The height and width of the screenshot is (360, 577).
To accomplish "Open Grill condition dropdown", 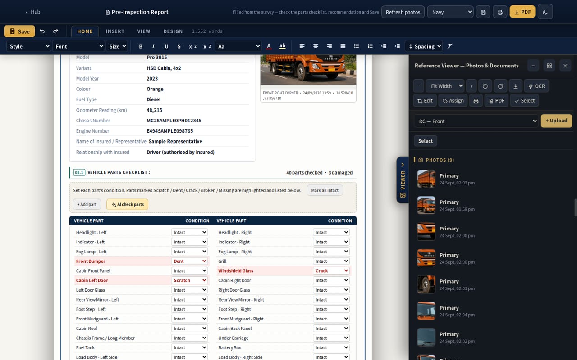I will click(331, 261).
